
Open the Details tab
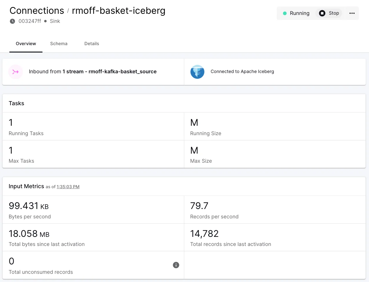point(92,44)
